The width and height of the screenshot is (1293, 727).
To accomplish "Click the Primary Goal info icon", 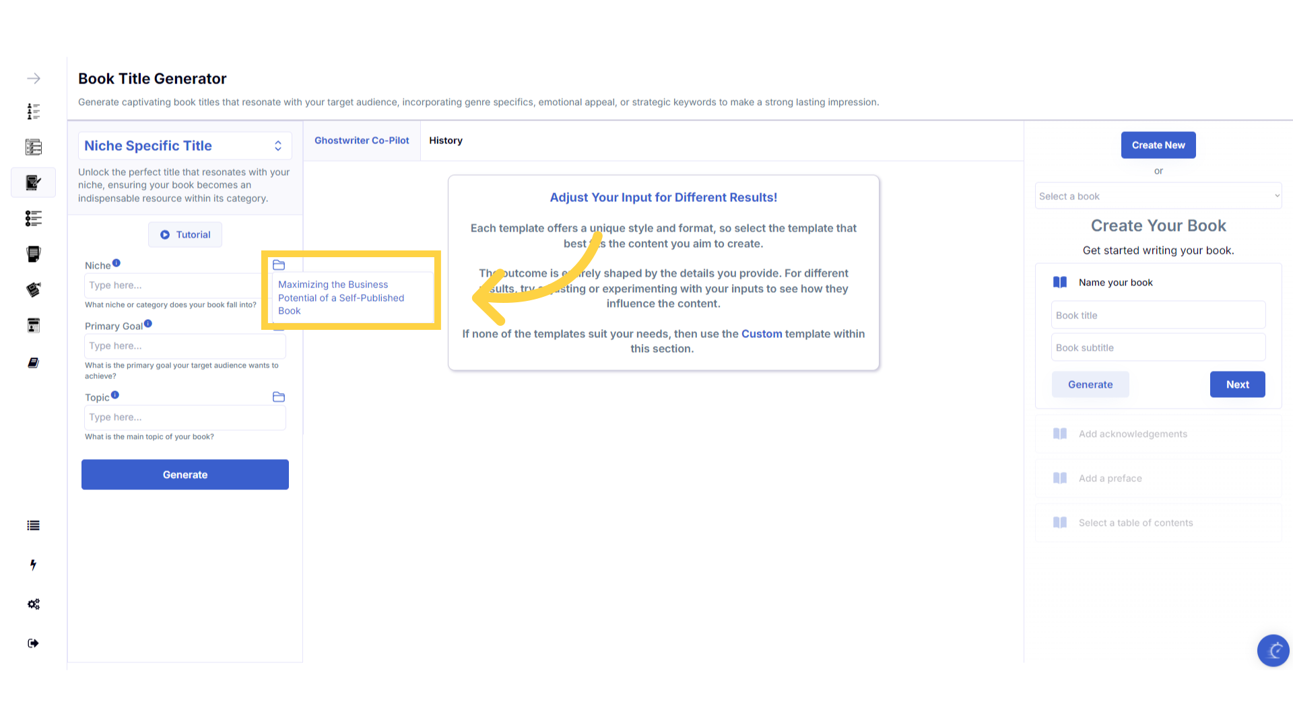I will (148, 324).
